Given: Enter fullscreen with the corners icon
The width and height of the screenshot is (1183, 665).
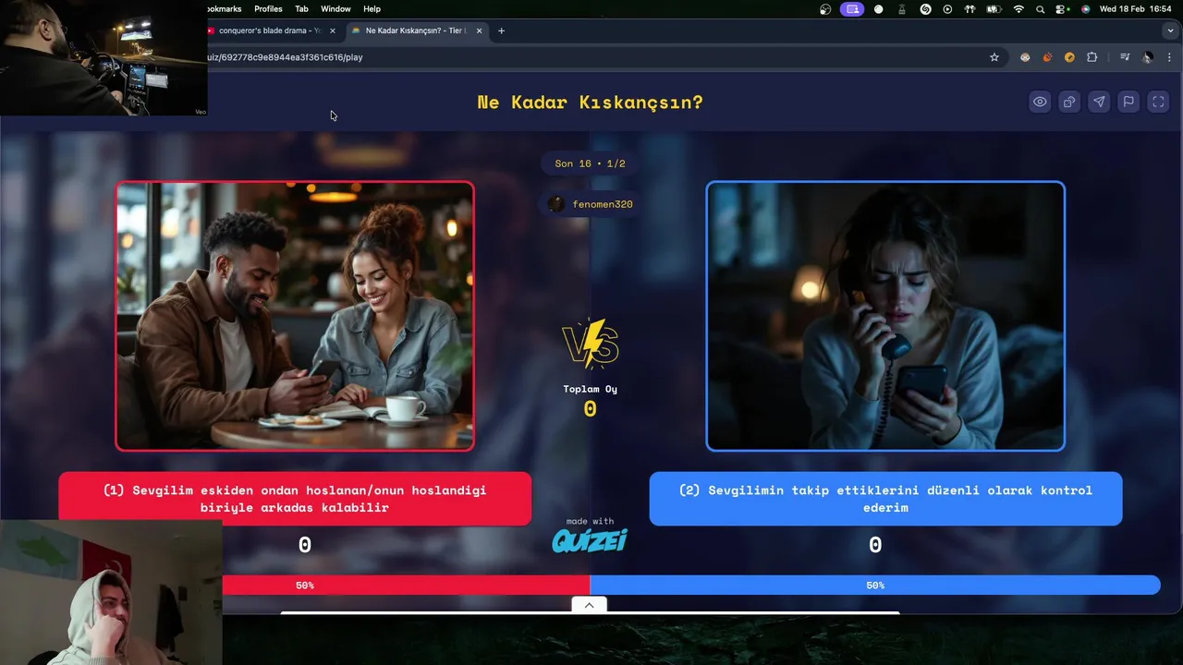Looking at the screenshot, I should pos(1158,103).
